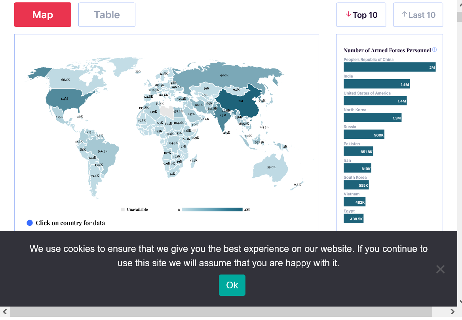The height and width of the screenshot is (320, 462).
Task: Show the Top 10 ranking
Action: pos(361,15)
